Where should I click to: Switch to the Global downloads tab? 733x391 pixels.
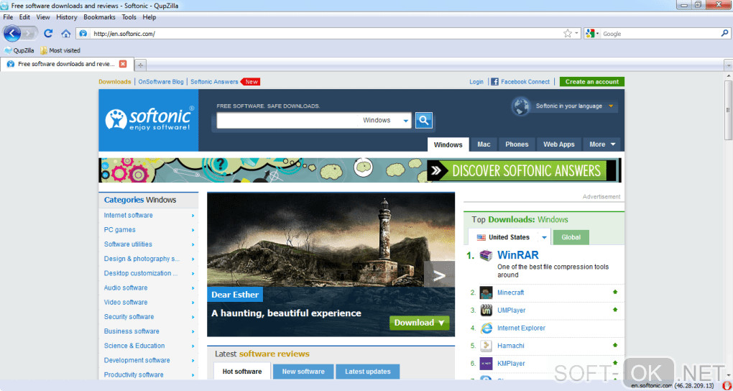(571, 237)
